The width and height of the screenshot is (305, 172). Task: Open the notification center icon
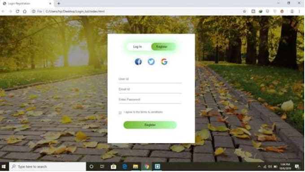pyautogui.click(x=297, y=167)
